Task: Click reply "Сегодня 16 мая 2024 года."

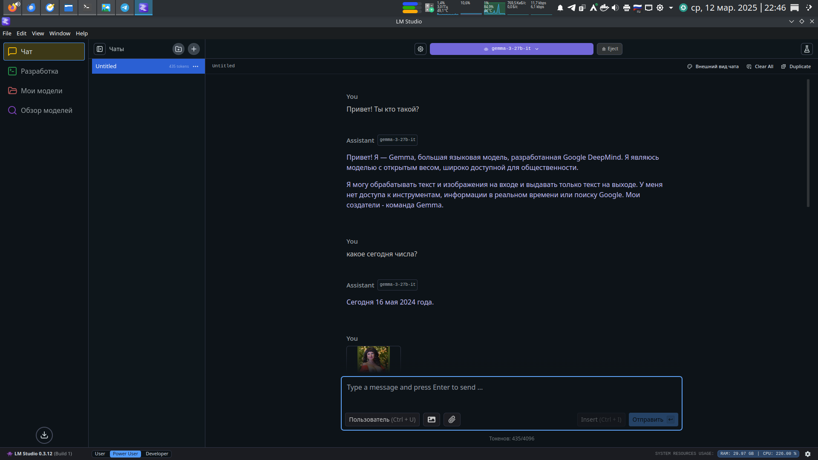Action: (x=390, y=302)
